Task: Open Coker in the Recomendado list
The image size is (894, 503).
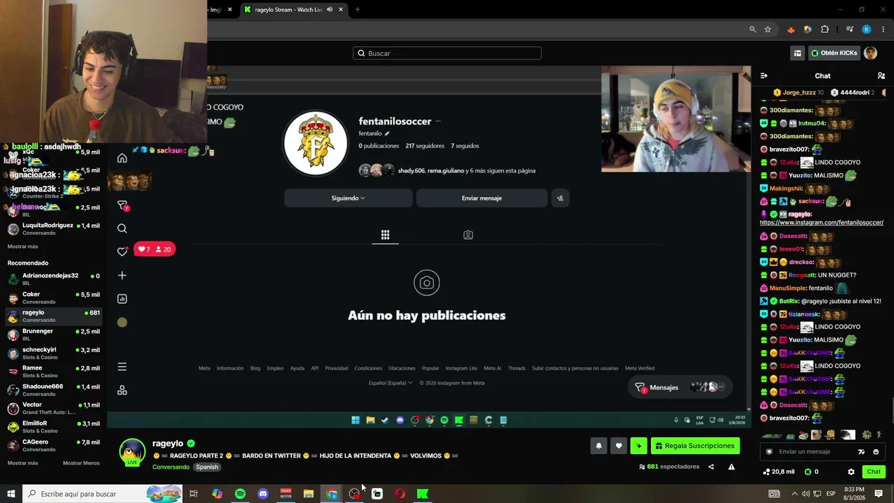Action: (x=54, y=298)
